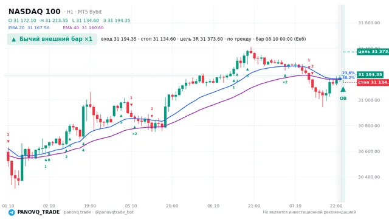
Task: Click the green "B" signal marker near 02.10
Action: coord(49,160)
